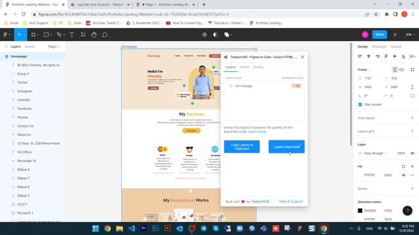Open Visual Studio Code from taskbar
The image size is (419, 235).
[x=132, y=228]
